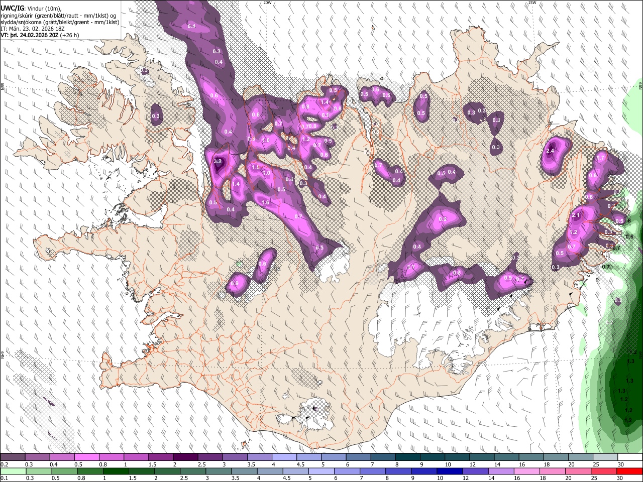643x482 pixels.
Task: Pick the violet rain swatch at 14
Action: coord(501,471)
